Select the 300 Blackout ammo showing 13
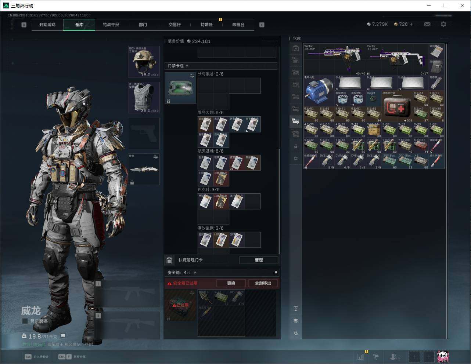 click(x=405, y=161)
